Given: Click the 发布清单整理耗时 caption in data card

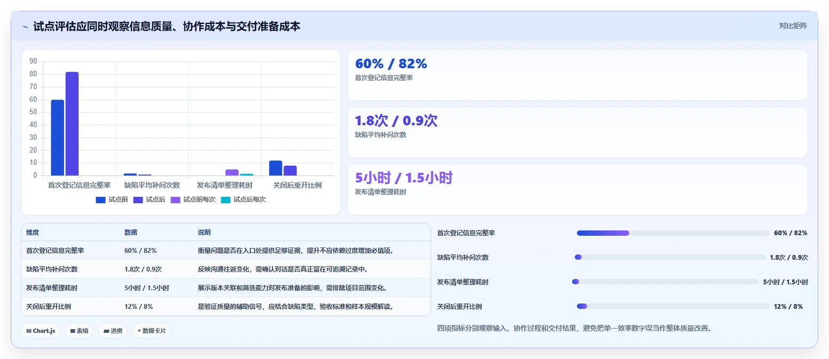Looking at the screenshot, I should pos(381,192).
